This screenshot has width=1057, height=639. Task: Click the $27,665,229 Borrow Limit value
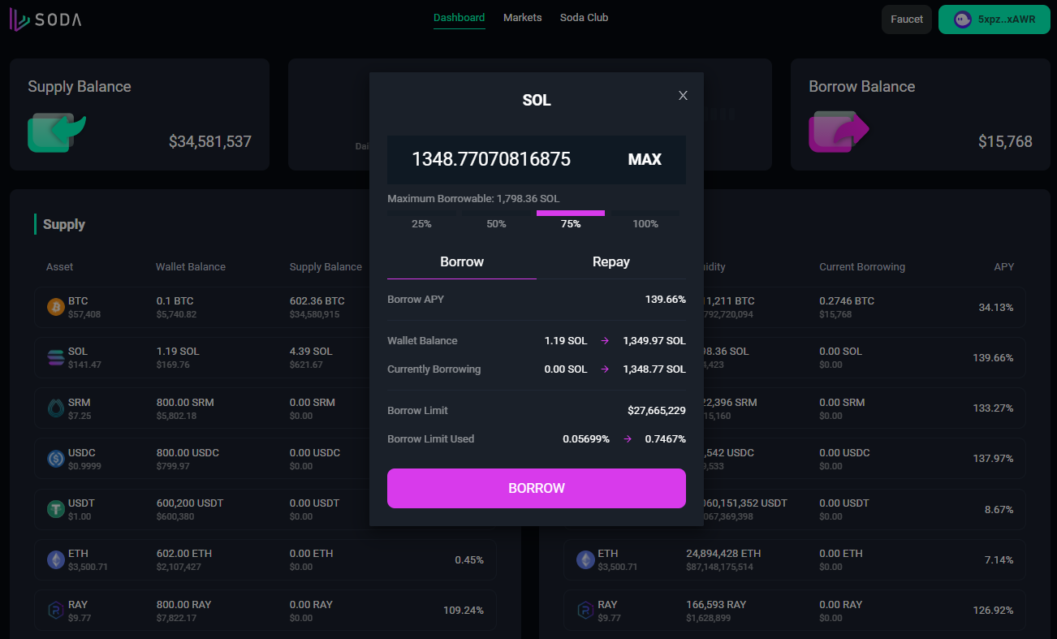[x=657, y=411]
